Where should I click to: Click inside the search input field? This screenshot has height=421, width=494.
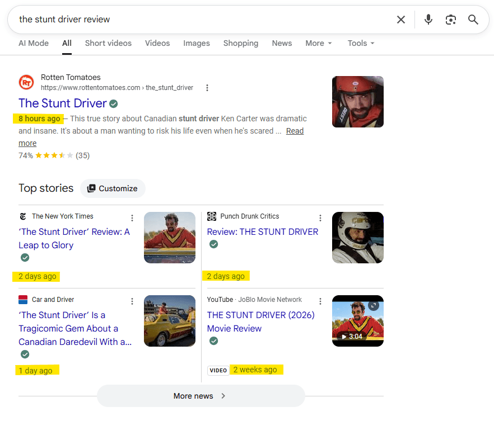pos(202,20)
